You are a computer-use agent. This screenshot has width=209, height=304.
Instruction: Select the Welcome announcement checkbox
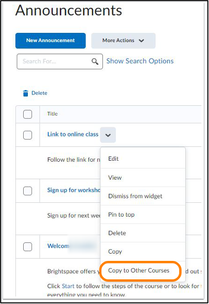[28, 247]
